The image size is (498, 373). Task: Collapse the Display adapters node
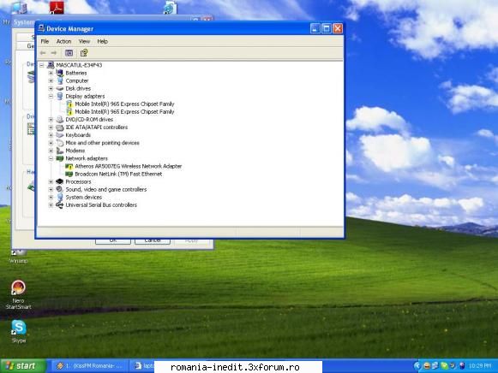tap(51, 96)
